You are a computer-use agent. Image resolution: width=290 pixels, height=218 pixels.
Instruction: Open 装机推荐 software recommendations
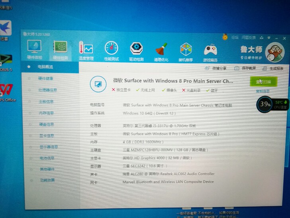[186, 52]
